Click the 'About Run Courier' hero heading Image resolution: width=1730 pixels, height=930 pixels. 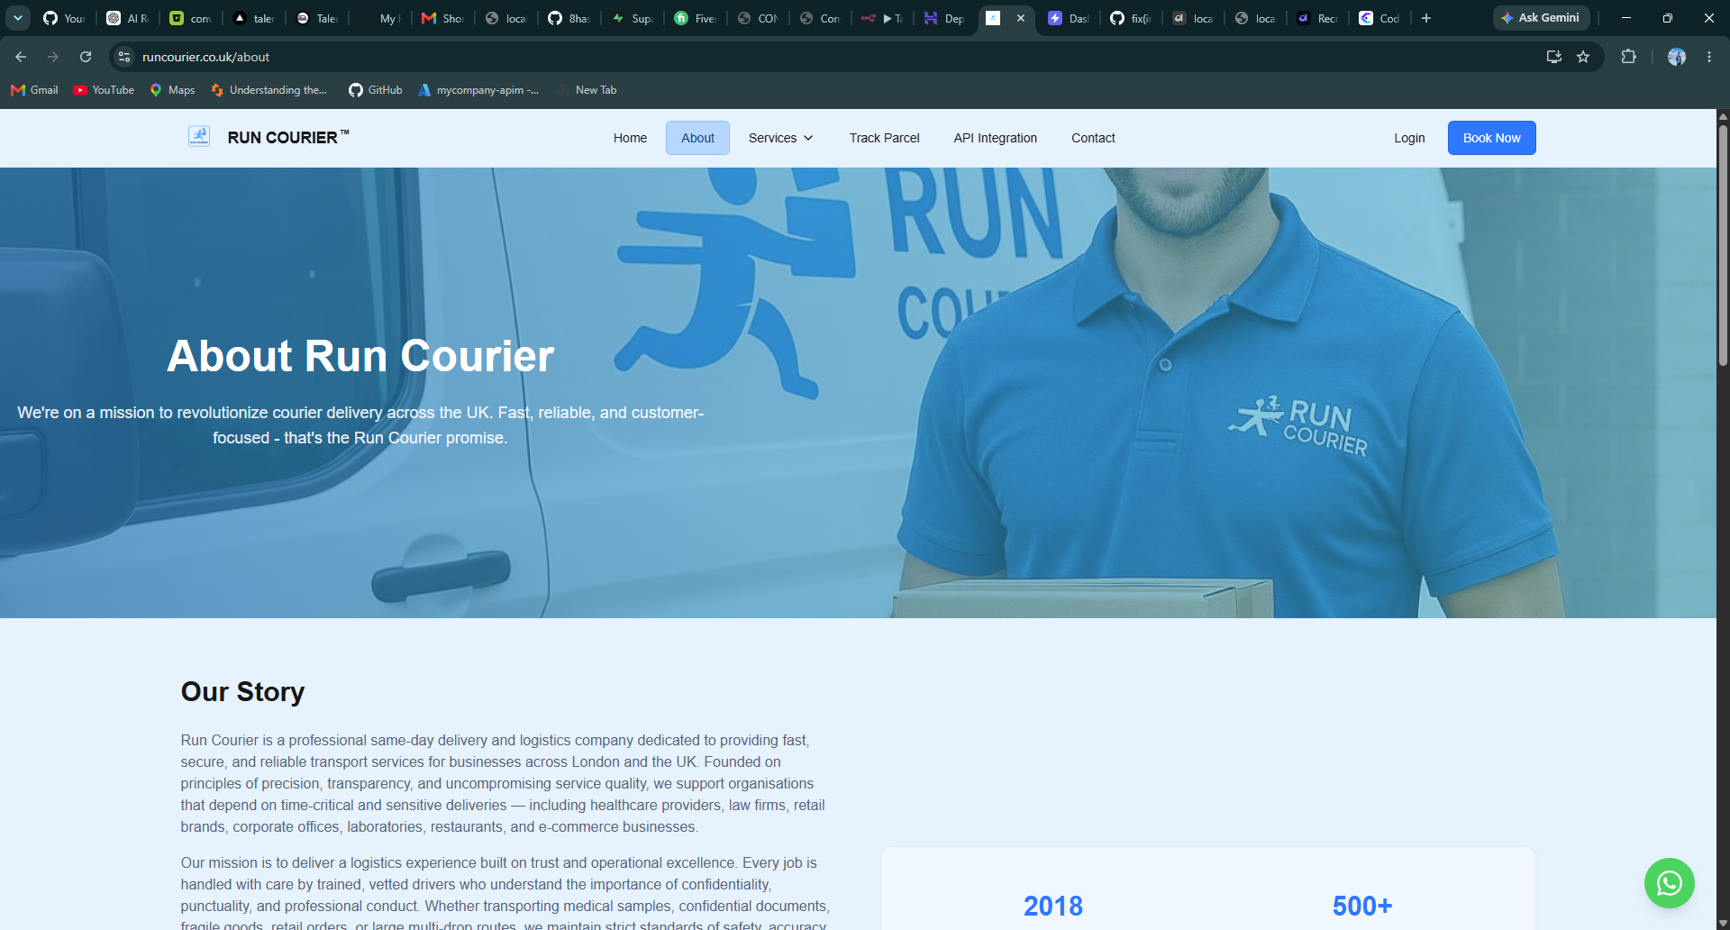click(x=360, y=356)
